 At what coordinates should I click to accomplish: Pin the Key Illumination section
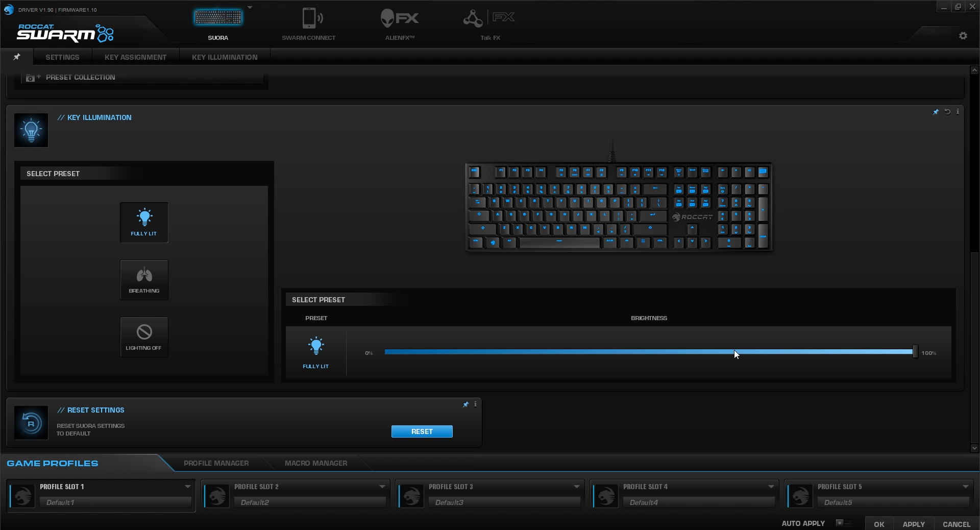coord(936,112)
